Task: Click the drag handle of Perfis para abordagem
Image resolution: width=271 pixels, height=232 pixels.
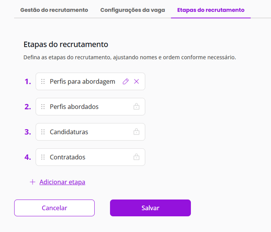Action: pyautogui.click(x=43, y=82)
